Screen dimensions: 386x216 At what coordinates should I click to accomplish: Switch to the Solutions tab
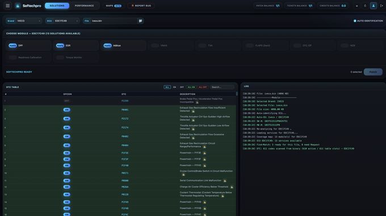click(x=57, y=6)
